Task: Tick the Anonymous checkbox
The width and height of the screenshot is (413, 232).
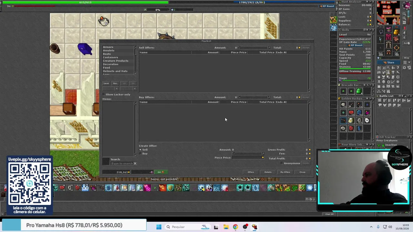Action: click(282, 163)
